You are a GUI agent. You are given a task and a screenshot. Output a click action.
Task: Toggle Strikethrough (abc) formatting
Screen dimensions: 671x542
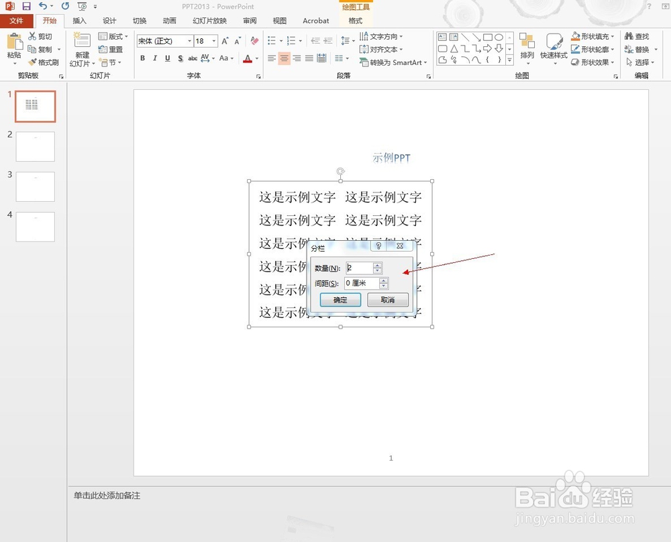click(193, 58)
